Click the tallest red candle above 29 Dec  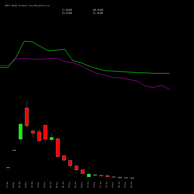27,117
